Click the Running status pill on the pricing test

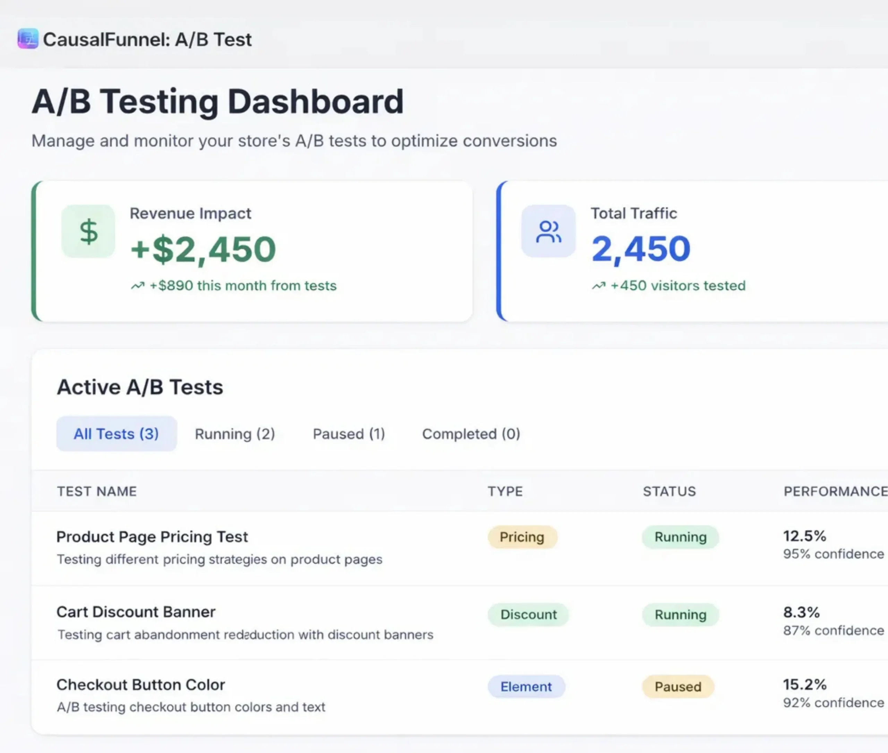pos(680,537)
